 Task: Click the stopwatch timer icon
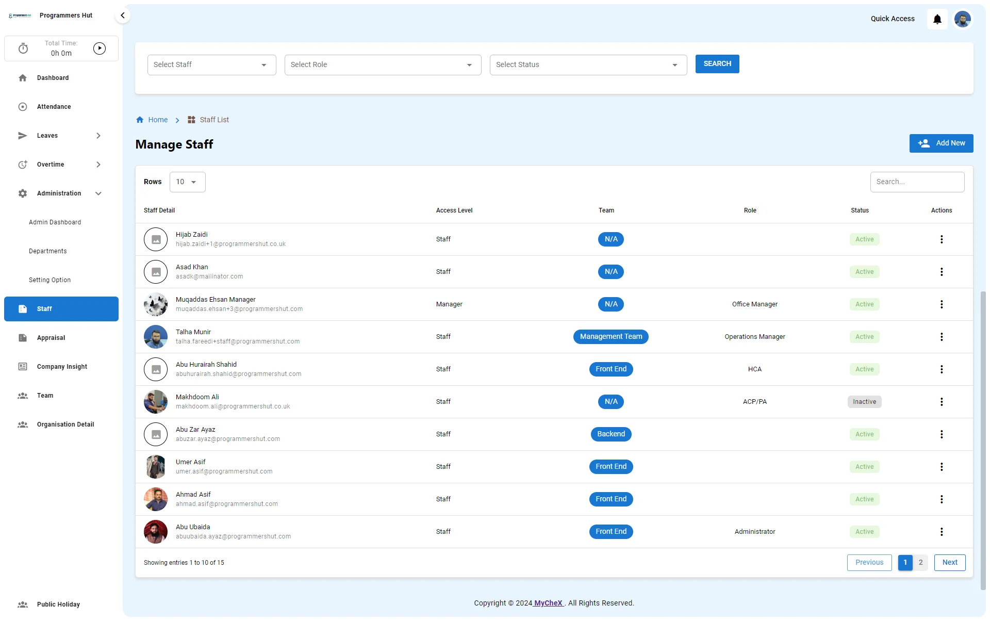pos(23,48)
